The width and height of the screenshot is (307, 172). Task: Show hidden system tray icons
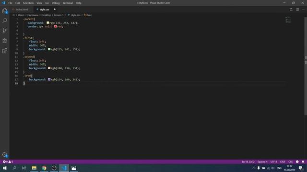[x=254, y=168]
